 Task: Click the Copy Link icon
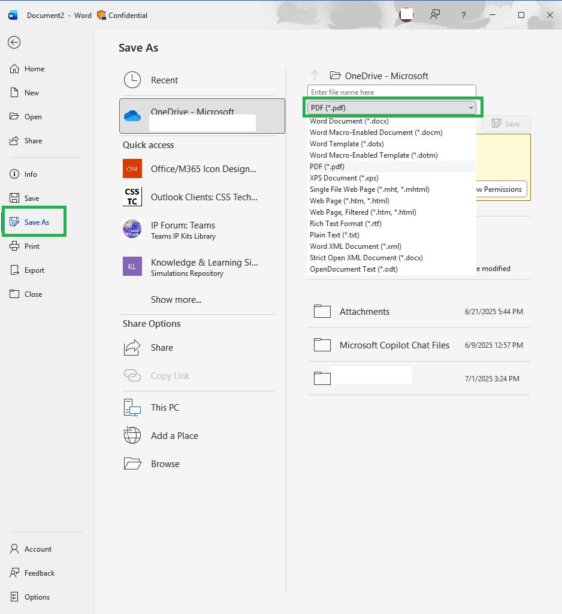(132, 375)
